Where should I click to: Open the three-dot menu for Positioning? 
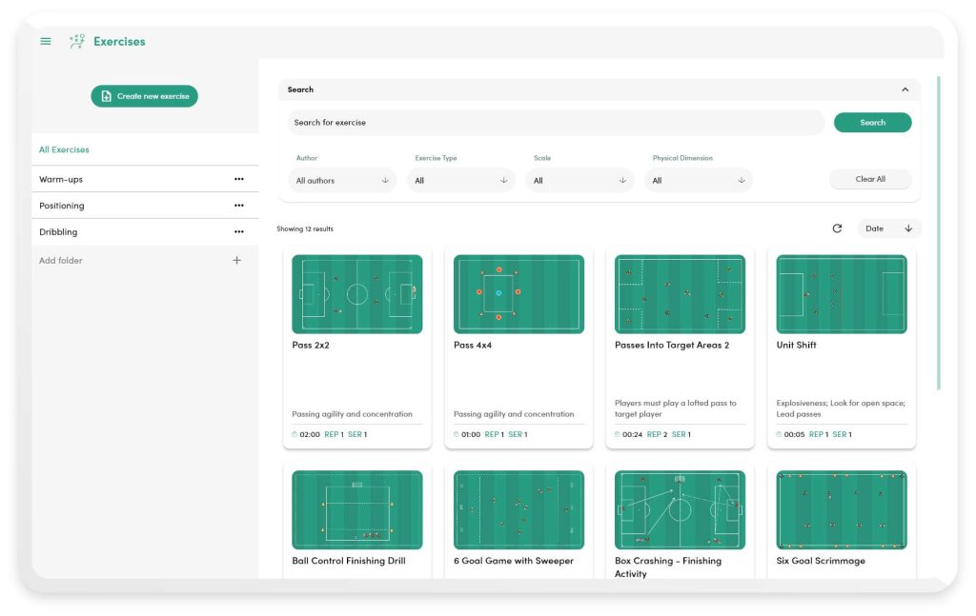[x=238, y=205]
